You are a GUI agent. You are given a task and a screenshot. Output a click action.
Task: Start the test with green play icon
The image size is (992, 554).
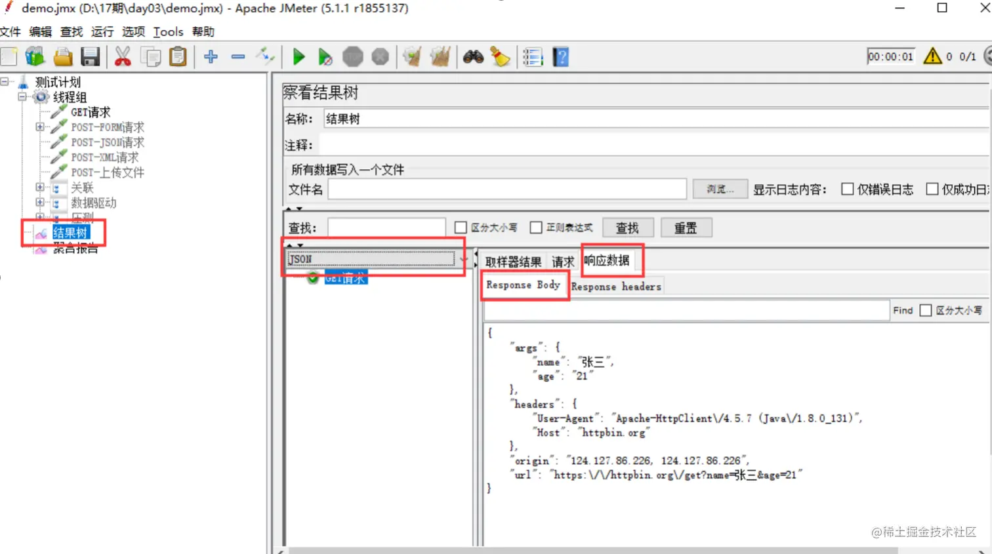pyautogui.click(x=299, y=57)
